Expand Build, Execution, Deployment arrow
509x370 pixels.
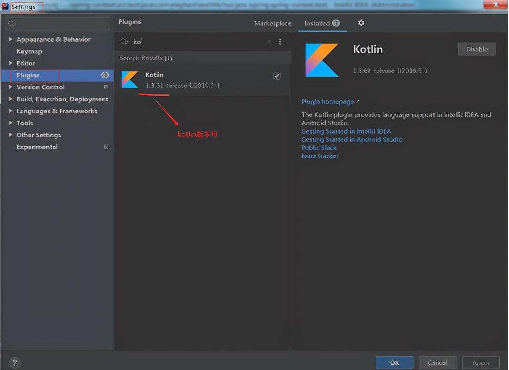[10, 99]
